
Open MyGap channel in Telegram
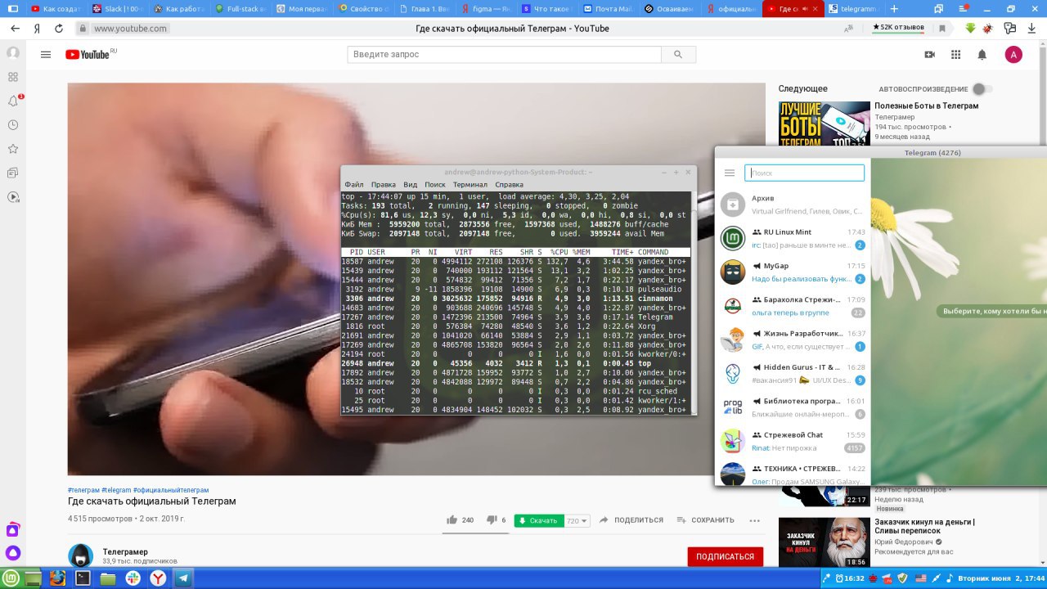click(793, 272)
